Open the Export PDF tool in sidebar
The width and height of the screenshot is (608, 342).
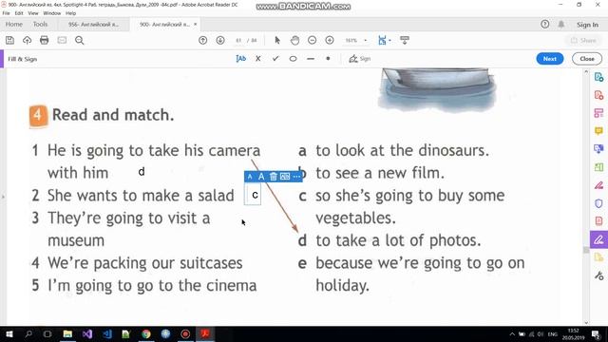click(x=598, y=77)
